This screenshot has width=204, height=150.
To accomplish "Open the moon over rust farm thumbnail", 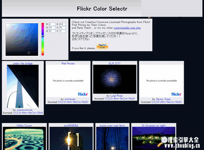I will (112, 139).
